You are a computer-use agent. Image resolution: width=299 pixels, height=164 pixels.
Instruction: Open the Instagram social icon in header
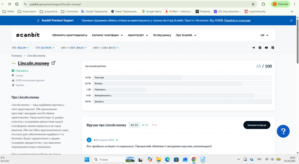click(260, 48)
